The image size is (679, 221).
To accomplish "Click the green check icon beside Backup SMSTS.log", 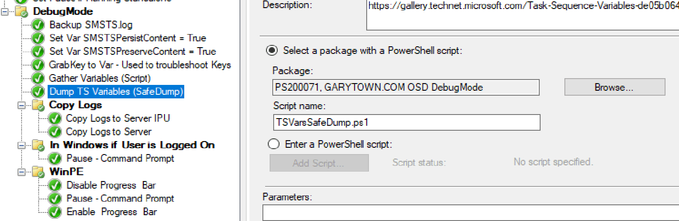I will coord(38,25).
